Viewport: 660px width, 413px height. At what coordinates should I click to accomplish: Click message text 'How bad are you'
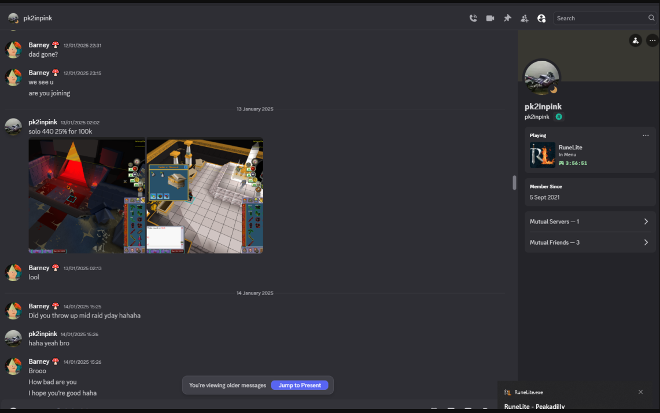pos(53,382)
